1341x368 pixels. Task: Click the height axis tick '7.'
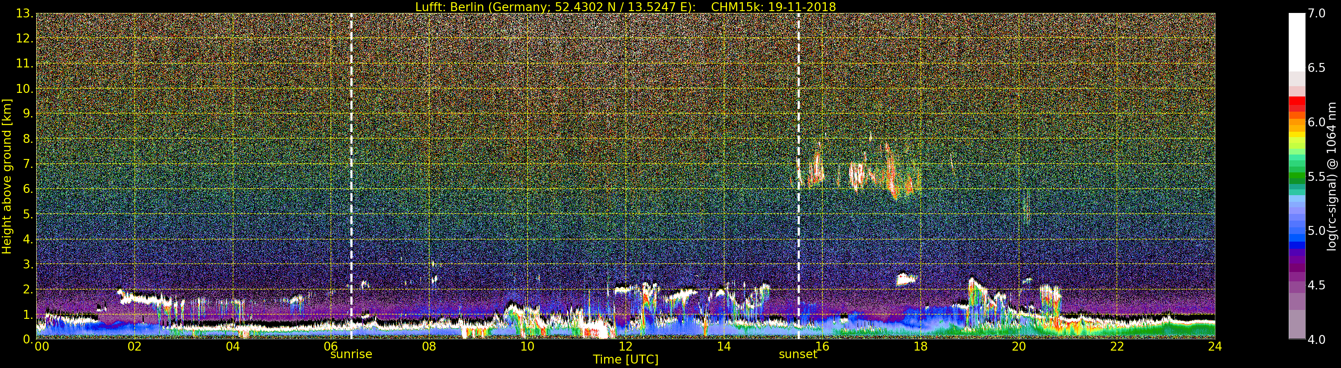click(x=28, y=164)
